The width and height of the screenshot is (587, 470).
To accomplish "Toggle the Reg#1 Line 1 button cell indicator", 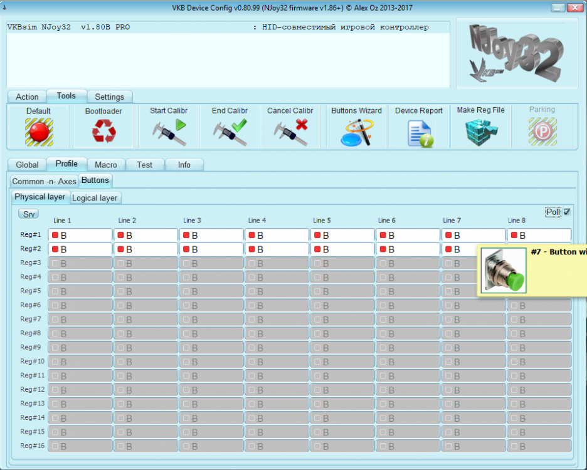I will [x=55, y=236].
